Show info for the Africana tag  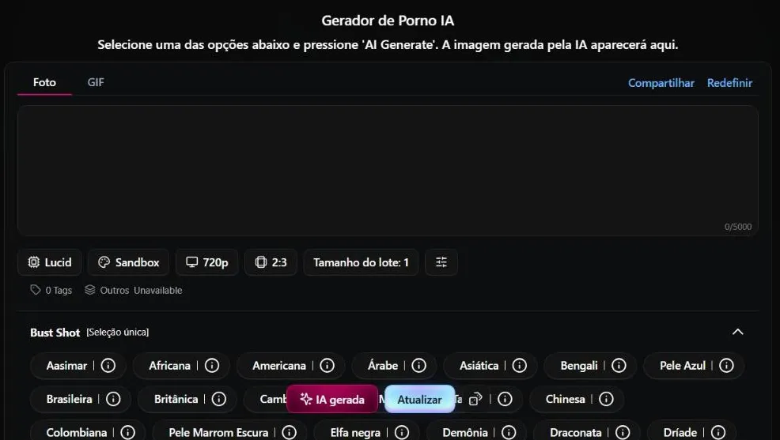coord(212,366)
